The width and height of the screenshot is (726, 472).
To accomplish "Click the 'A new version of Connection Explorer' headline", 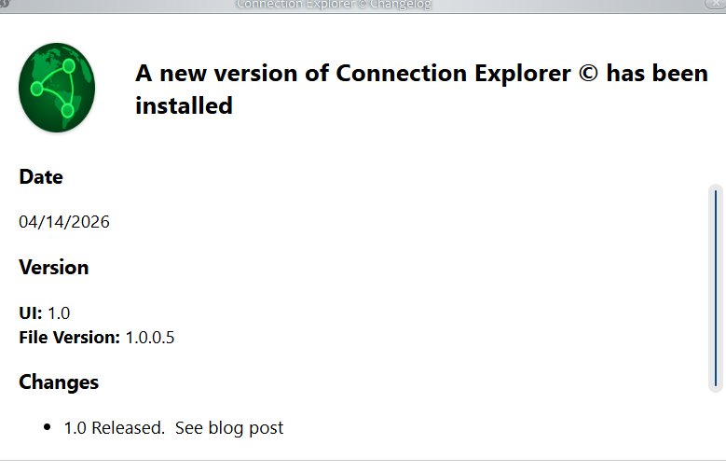I will [x=353, y=74].
